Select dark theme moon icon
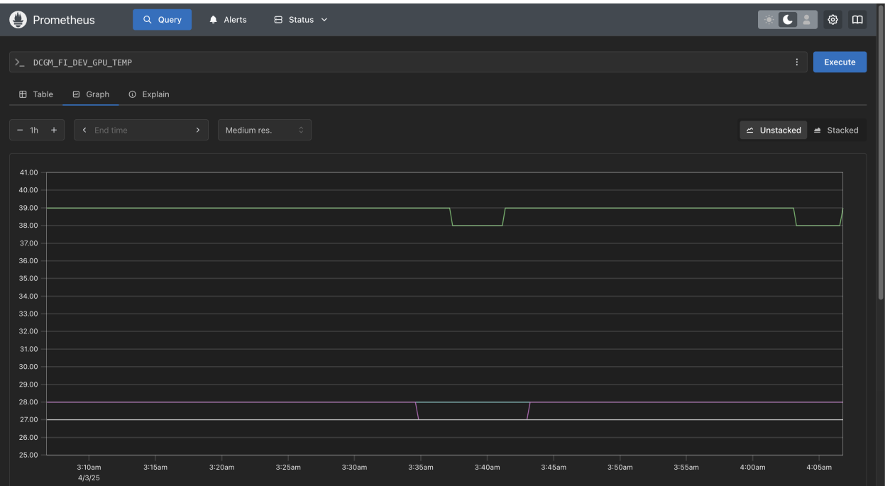885x486 pixels. 788,20
